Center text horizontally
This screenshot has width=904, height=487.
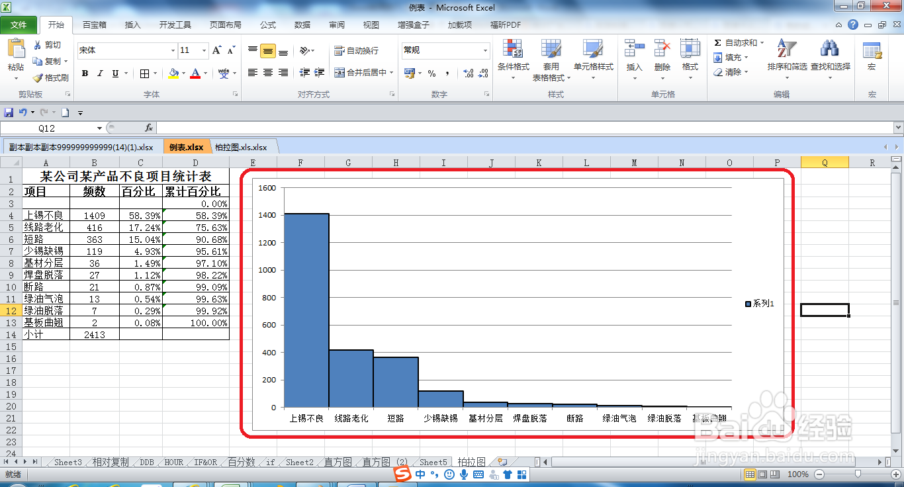pos(267,73)
